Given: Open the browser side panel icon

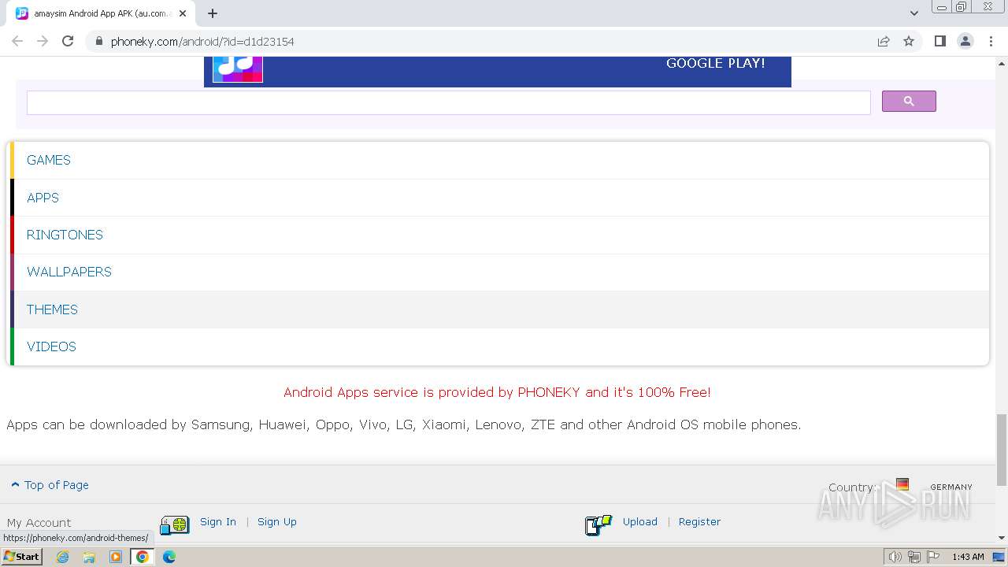Looking at the screenshot, I should click(939, 41).
